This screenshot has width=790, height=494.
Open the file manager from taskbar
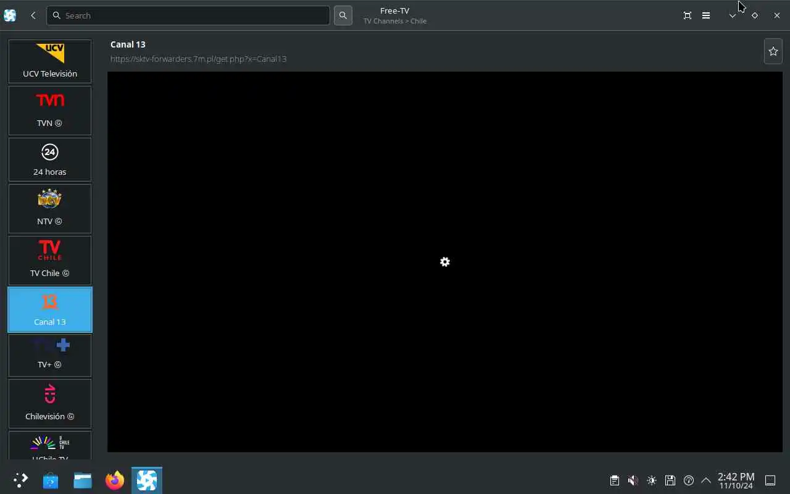(83, 480)
